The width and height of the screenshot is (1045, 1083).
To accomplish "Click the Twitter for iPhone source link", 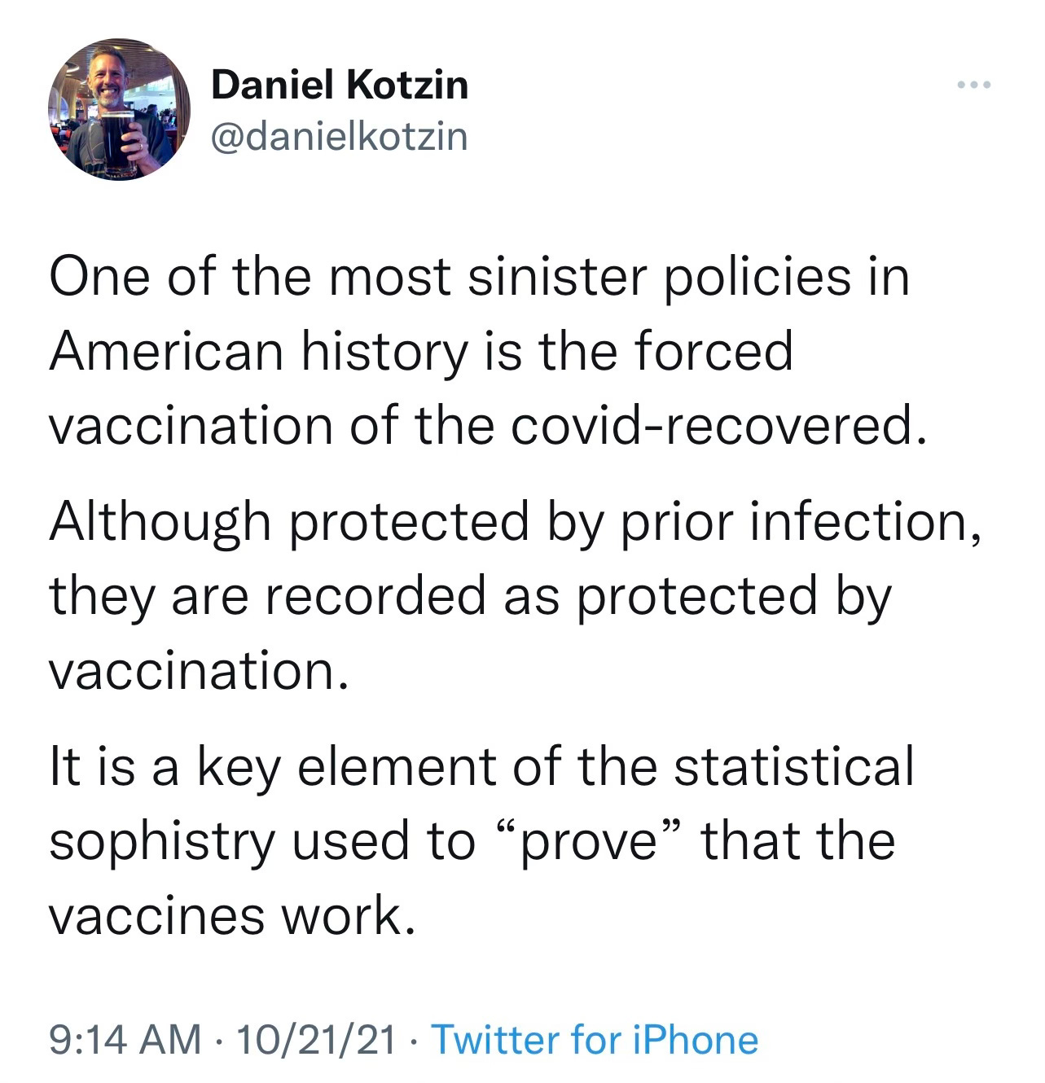I will (x=594, y=1040).
